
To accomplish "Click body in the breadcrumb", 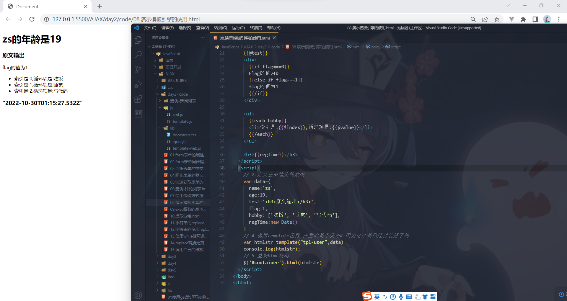I will click(376, 47).
